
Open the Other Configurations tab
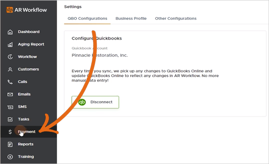click(x=176, y=18)
